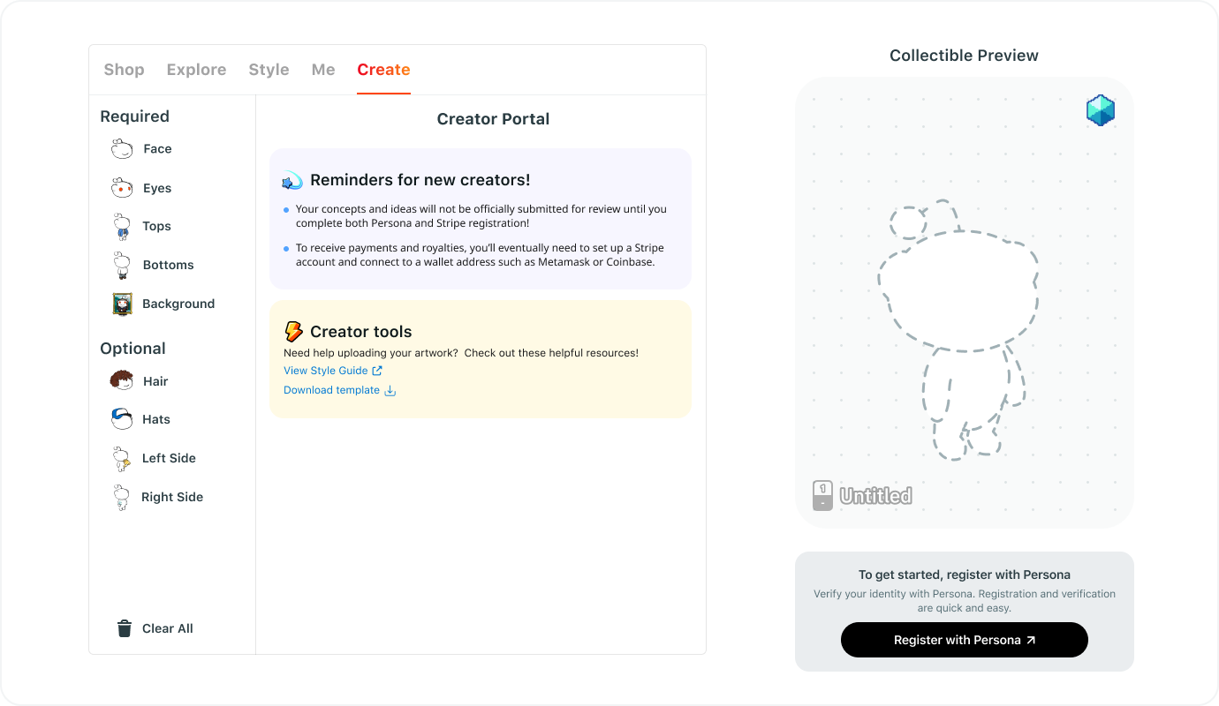This screenshot has width=1219, height=706.
Task: Switch to the Explore tab
Action: 196,70
